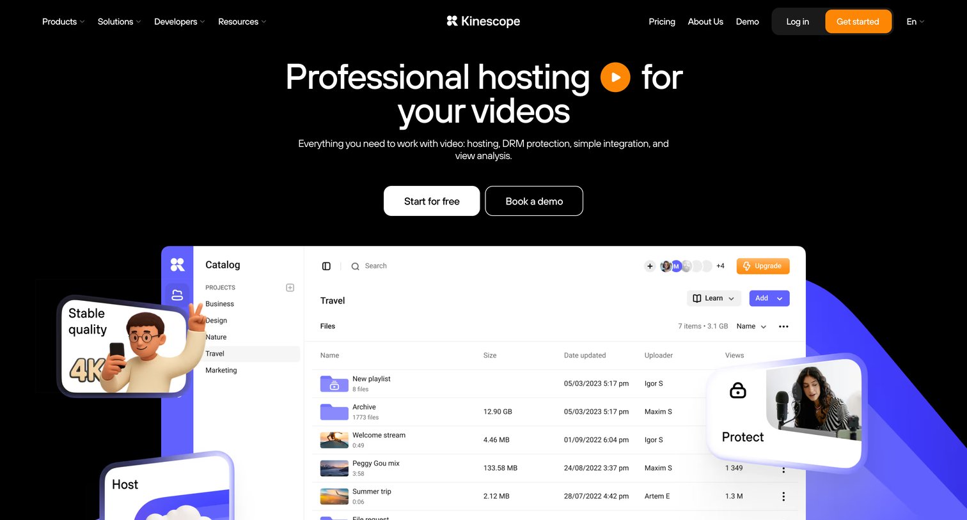Click the orange play icon in headline

pyautogui.click(x=615, y=77)
